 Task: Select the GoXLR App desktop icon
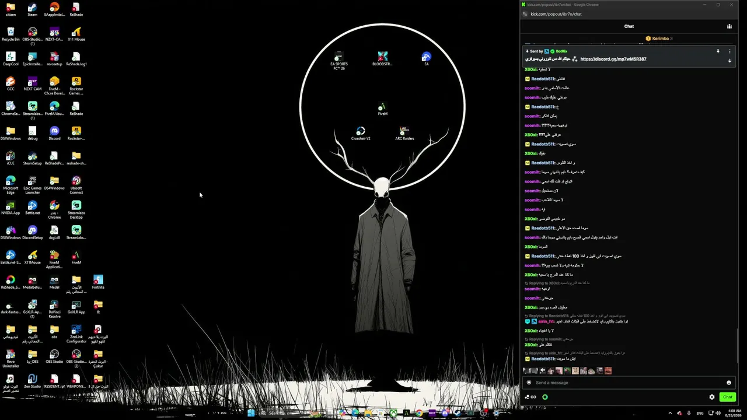[76, 307]
